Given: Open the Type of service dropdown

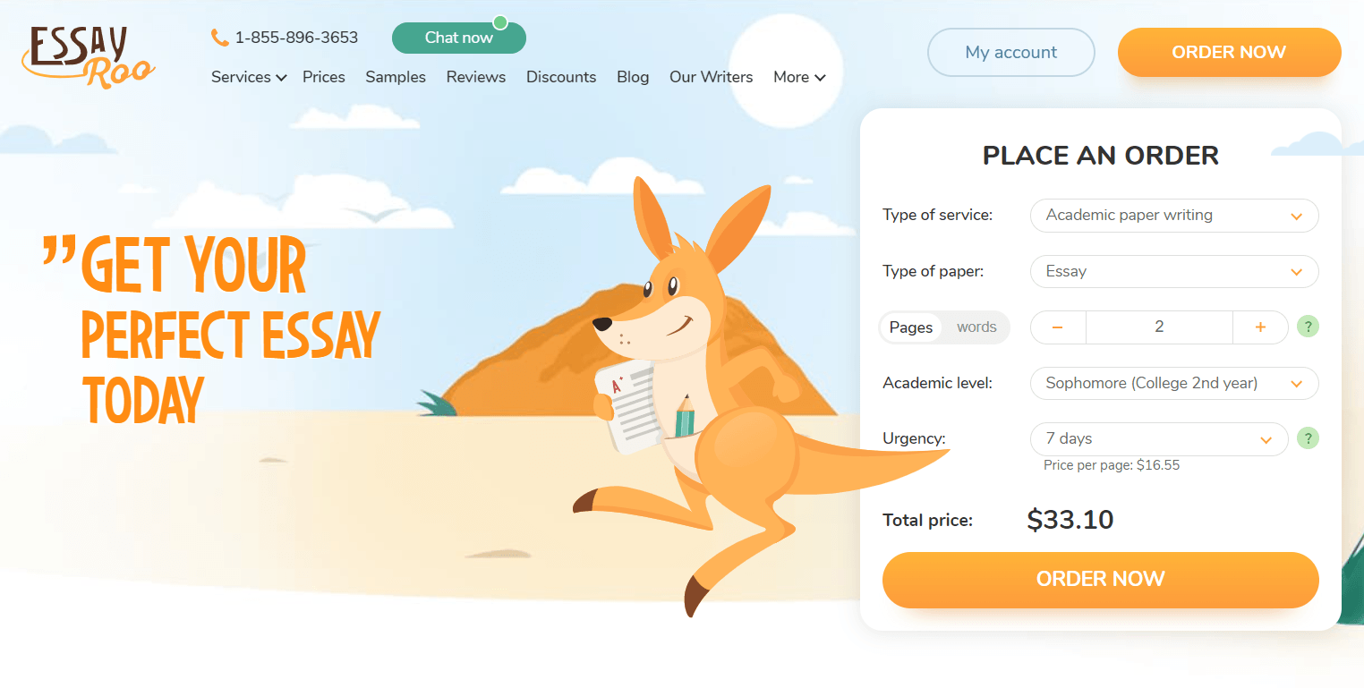Looking at the screenshot, I should tap(1174, 216).
